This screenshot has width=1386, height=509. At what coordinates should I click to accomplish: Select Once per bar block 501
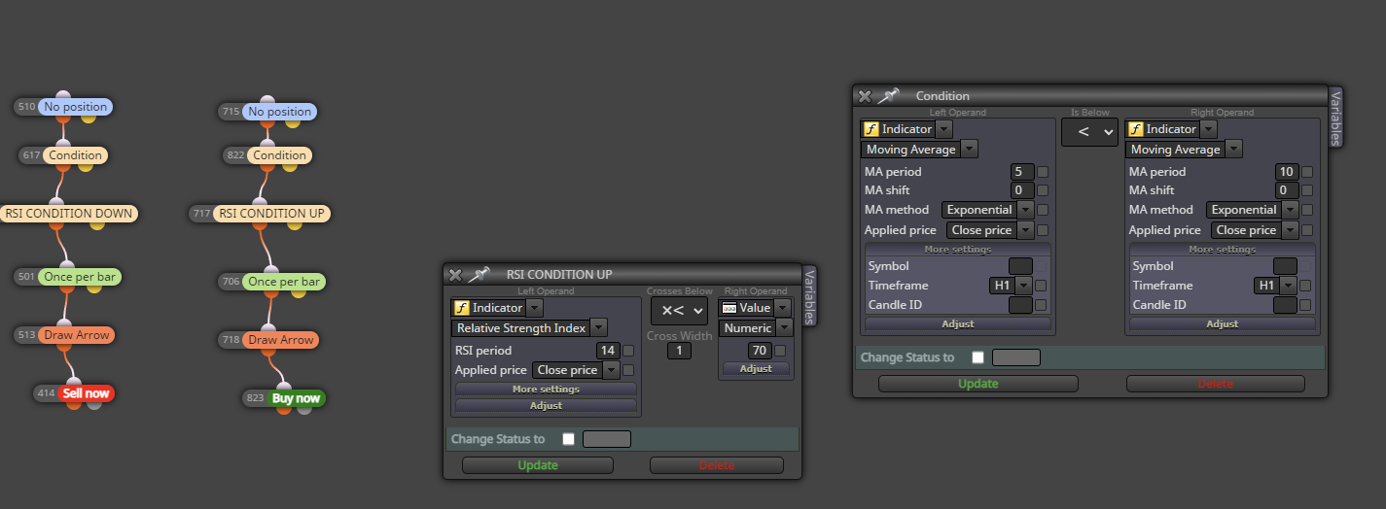pos(81,277)
